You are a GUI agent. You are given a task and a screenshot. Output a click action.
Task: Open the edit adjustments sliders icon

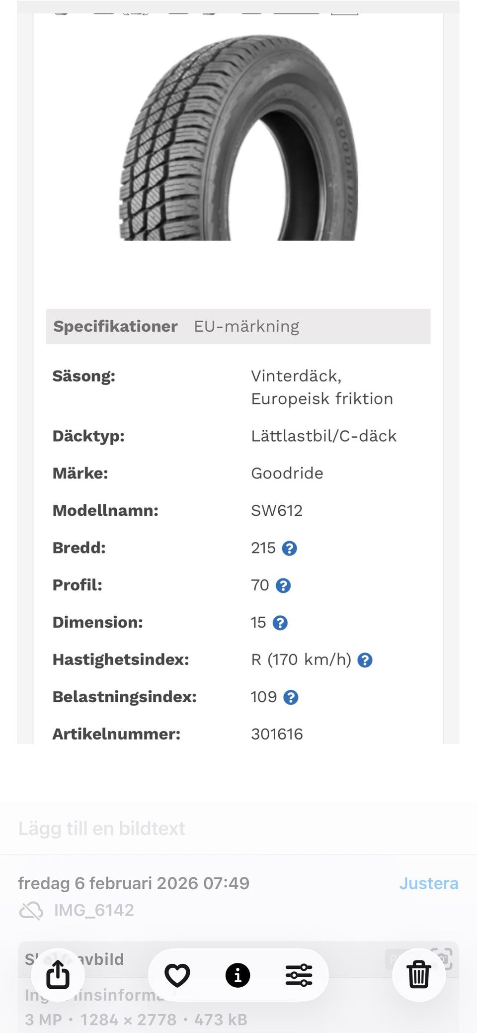299,975
